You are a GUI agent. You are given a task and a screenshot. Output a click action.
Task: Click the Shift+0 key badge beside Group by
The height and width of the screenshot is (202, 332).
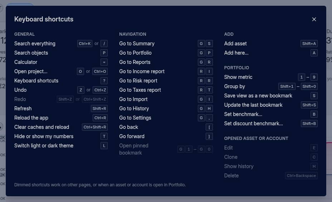coord(309,86)
